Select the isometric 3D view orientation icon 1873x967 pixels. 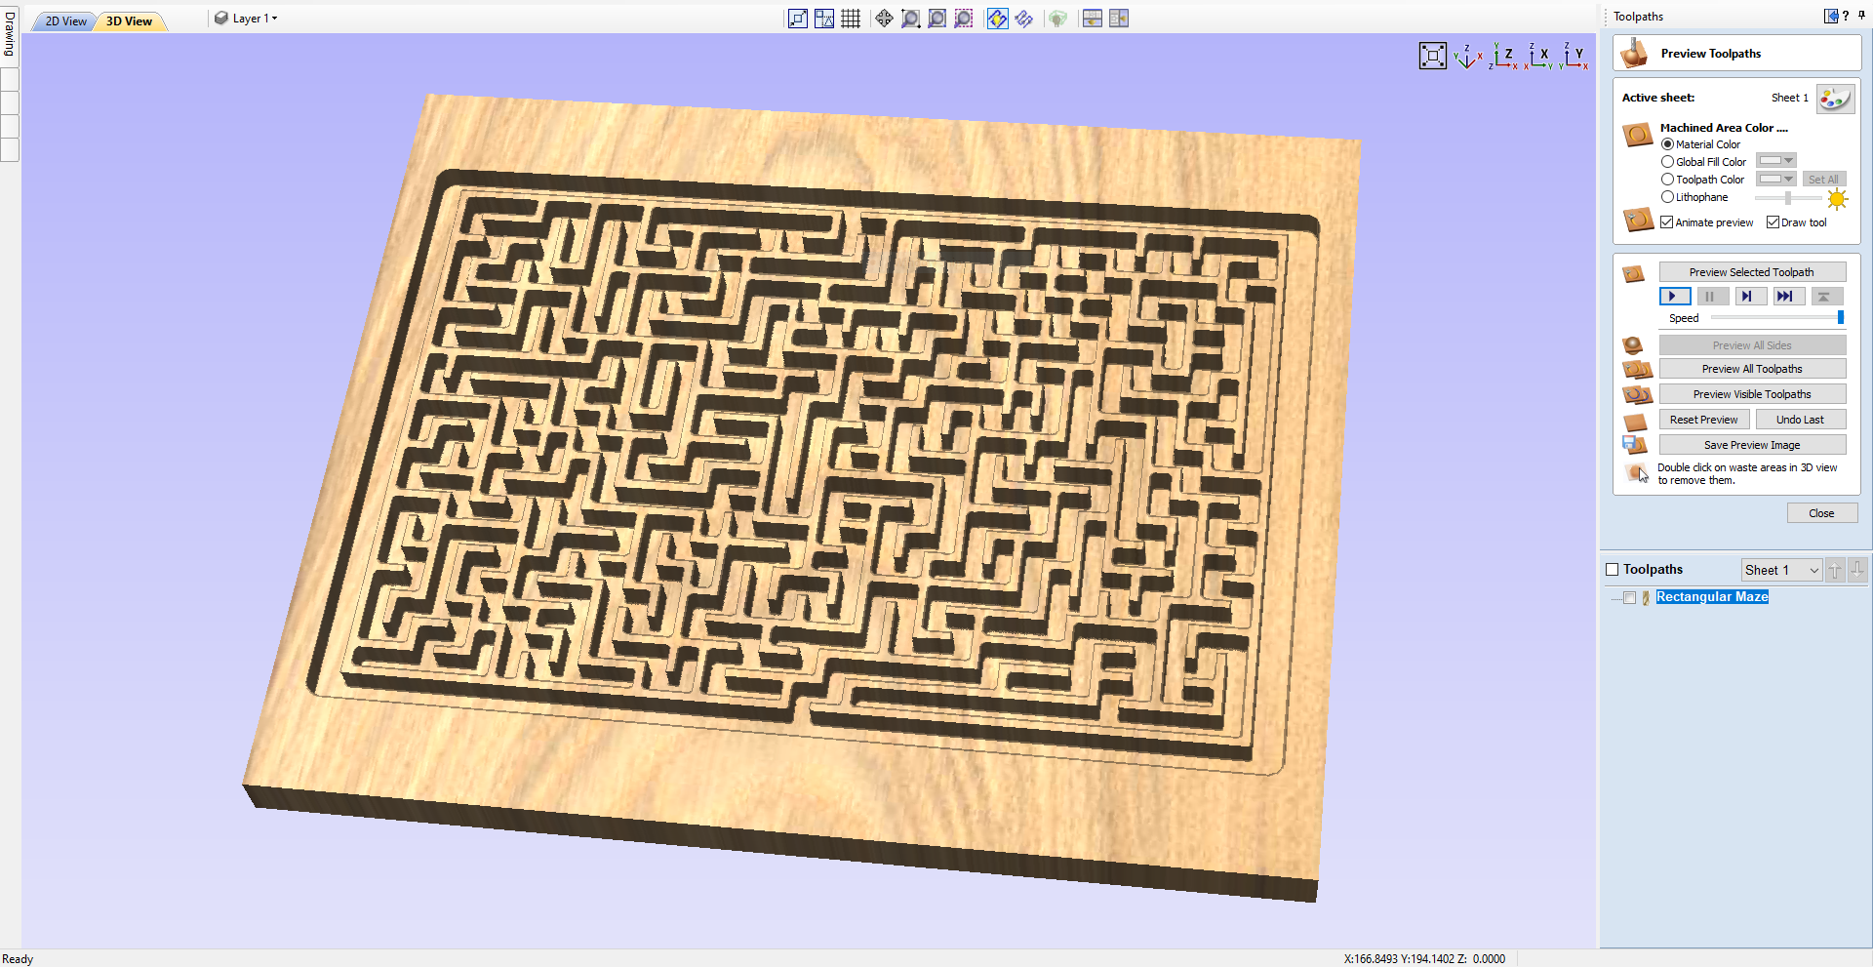1467,56
